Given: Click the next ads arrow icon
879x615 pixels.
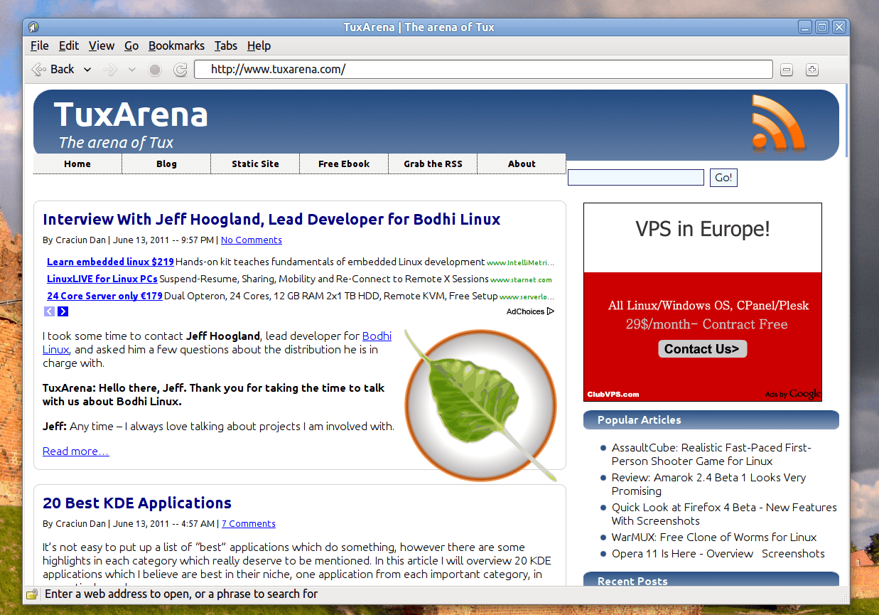Looking at the screenshot, I should [x=63, y=311].
